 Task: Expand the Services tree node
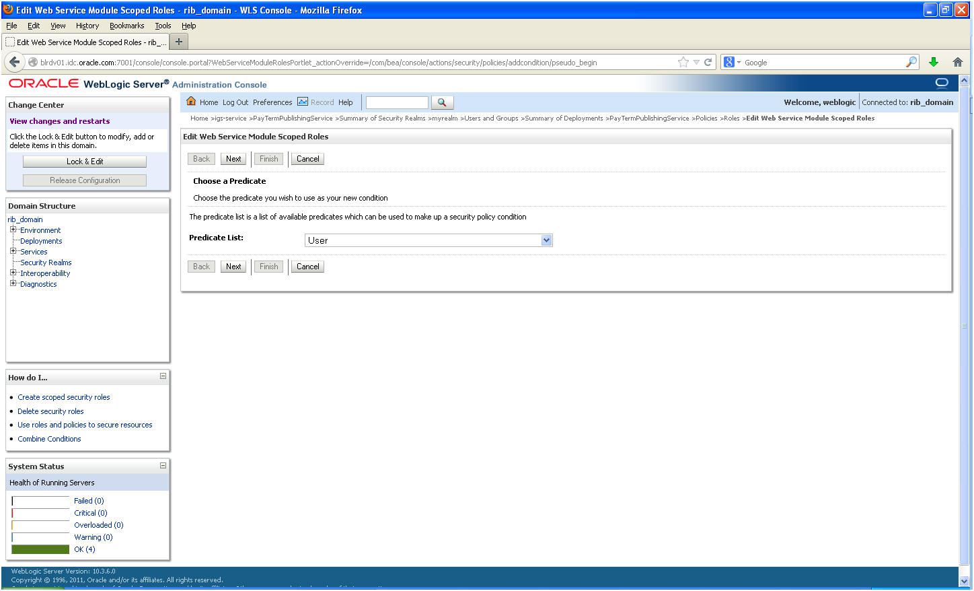pyautogui.click(x=13, y=251)
